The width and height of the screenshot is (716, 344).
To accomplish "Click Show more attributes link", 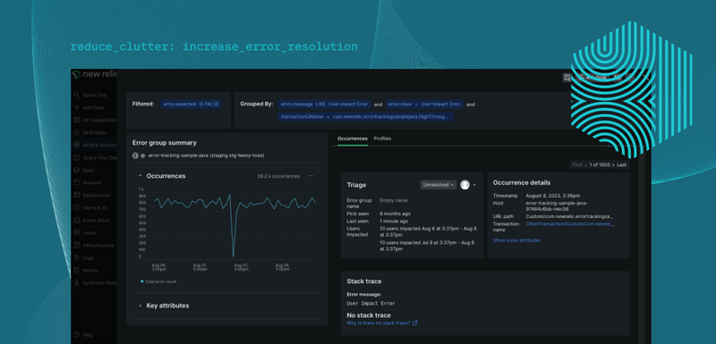I will click(516, 240).
